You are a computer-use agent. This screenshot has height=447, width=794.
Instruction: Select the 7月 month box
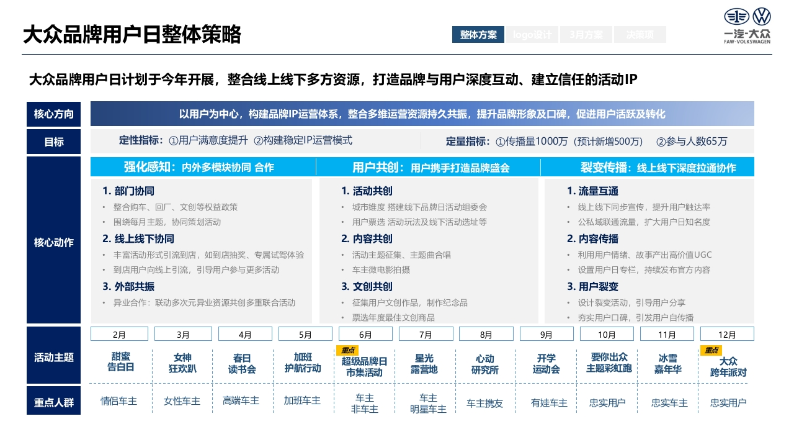(x=426, y=334)
